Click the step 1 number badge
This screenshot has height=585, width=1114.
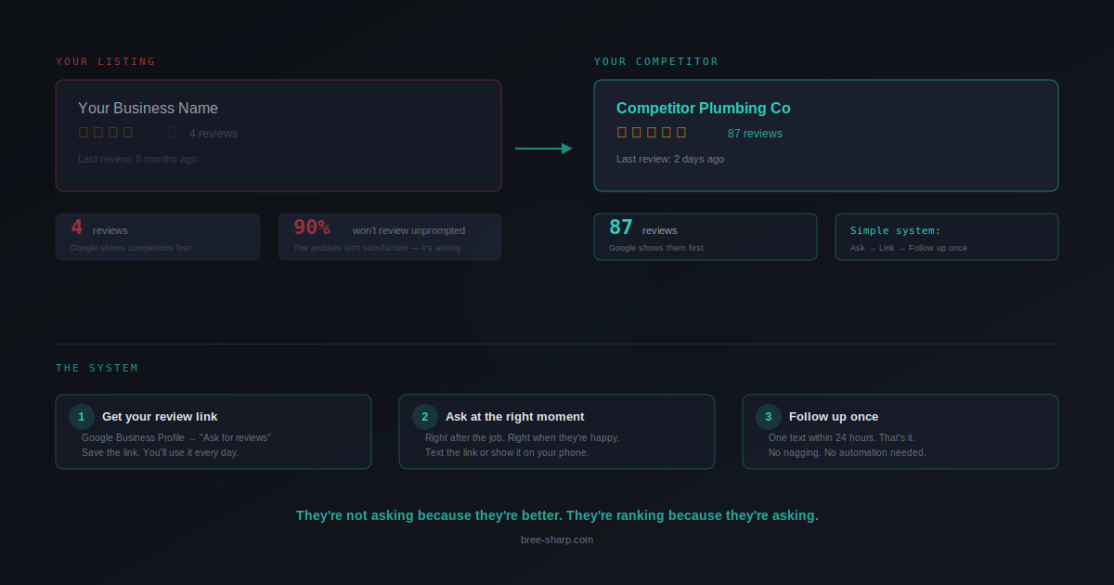[x=82, y=417]
